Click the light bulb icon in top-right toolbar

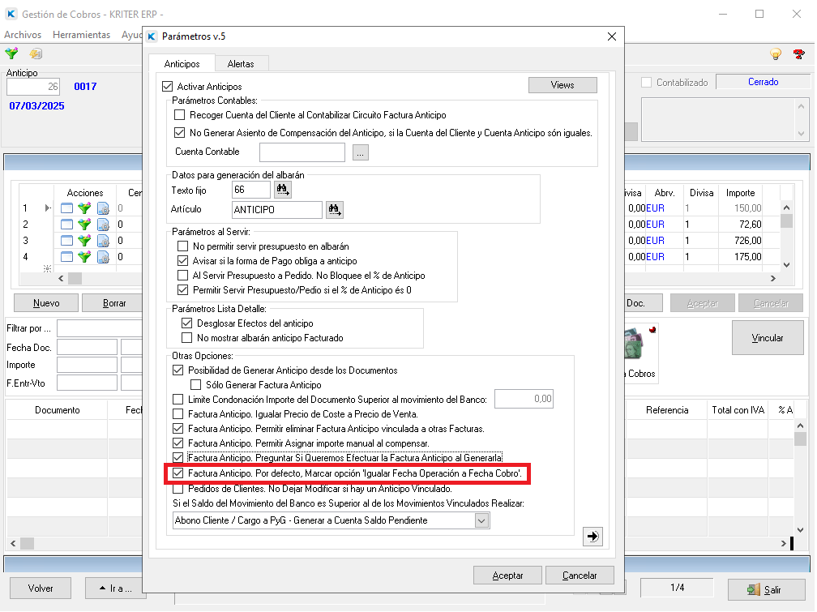[775, 54]
